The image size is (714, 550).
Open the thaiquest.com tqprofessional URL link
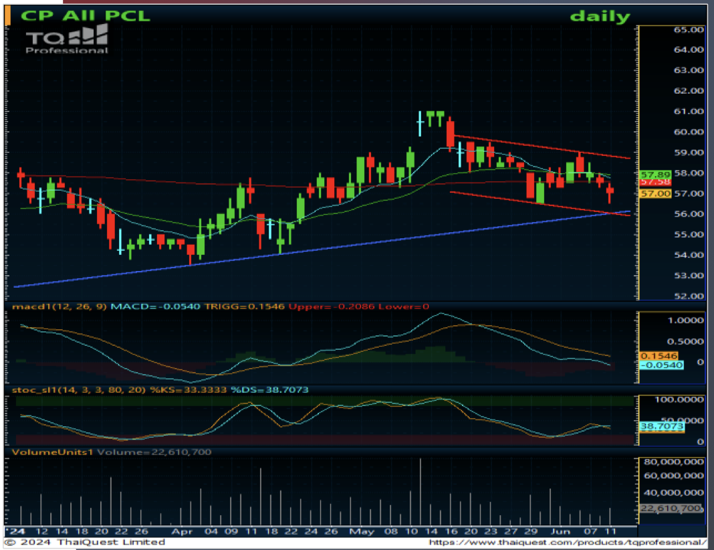[568, 542]
